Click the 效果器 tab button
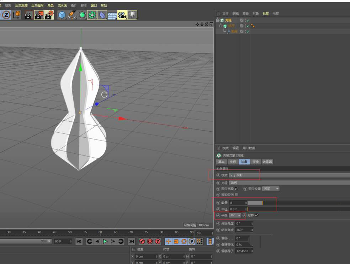The image size is (350, 264). [x=267, y=162]
